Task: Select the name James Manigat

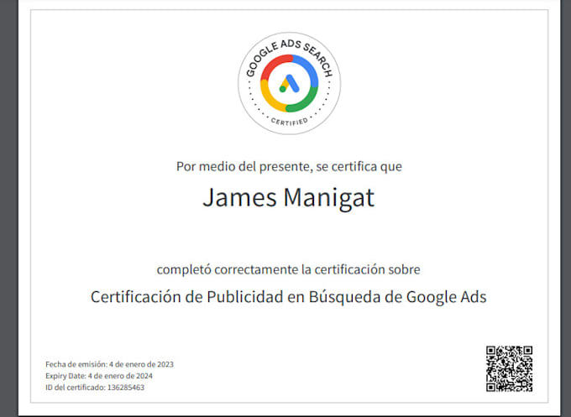Action: pyautogui.click(x=288, y=198)
